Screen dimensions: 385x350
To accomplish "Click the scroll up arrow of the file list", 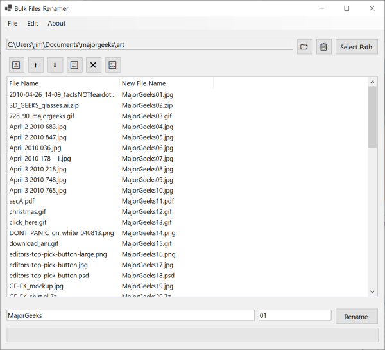I will coord(372,82).
